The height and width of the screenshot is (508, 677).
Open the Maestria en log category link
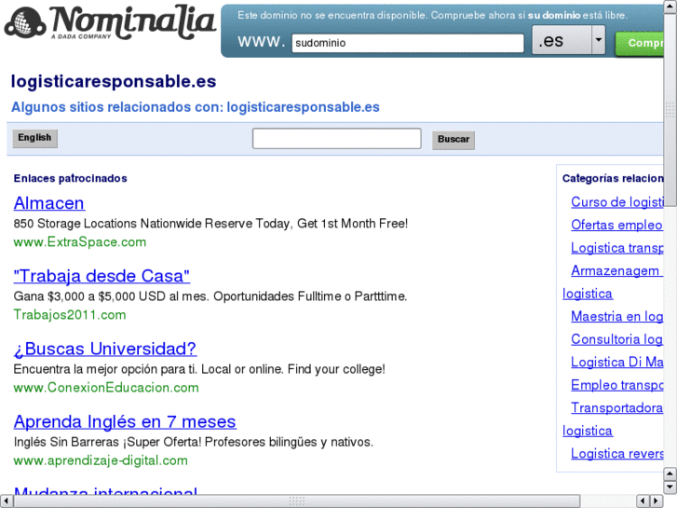pos(617,317)
